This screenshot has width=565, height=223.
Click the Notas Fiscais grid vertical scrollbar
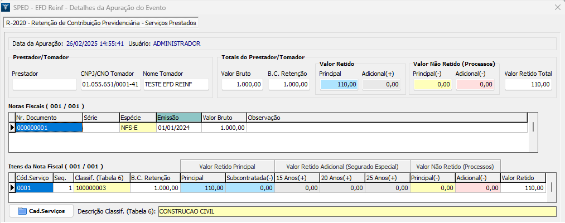[533, 127]
